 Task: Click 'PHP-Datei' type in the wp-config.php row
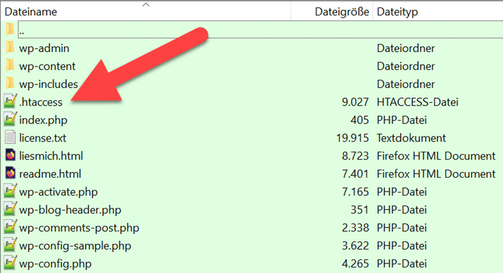tap(401, 263)
